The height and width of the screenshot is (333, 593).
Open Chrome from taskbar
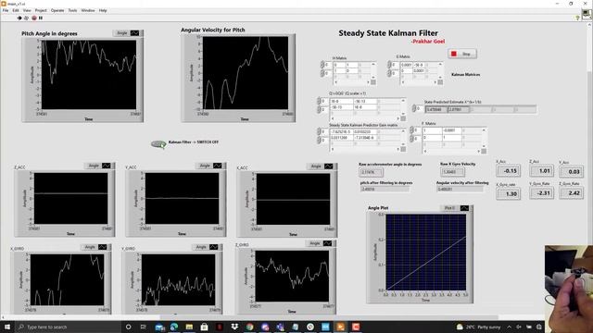click(x=249, y=327)
